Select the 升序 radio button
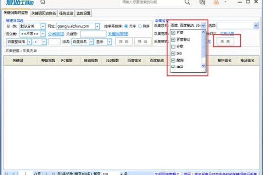 tap(126, 26)
